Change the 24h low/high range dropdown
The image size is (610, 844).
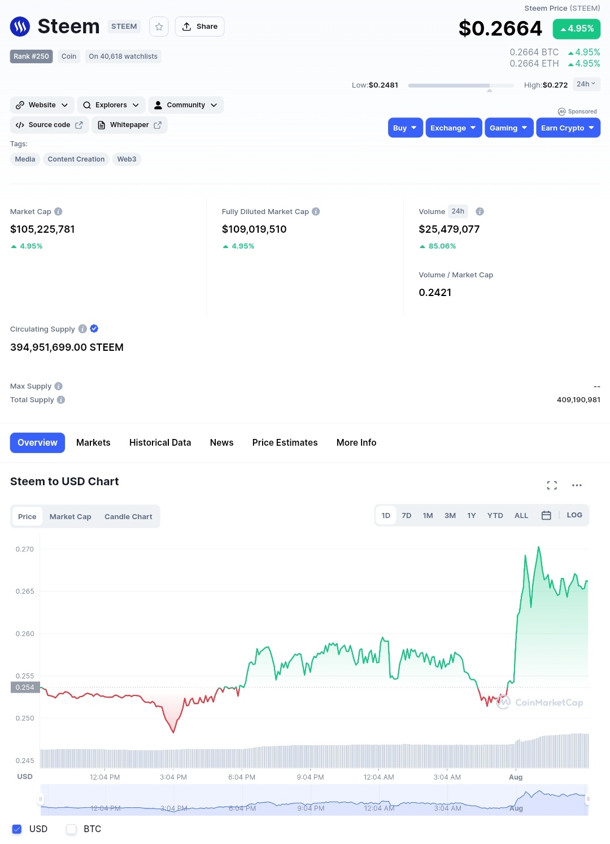click(x=586, y=84)
